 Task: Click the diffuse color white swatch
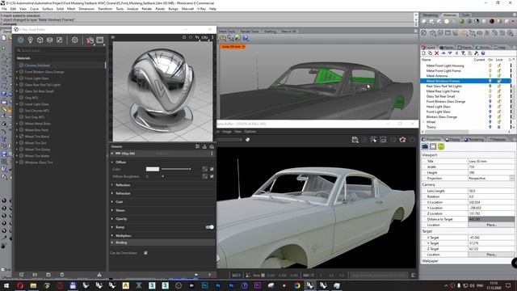(153, 169)
